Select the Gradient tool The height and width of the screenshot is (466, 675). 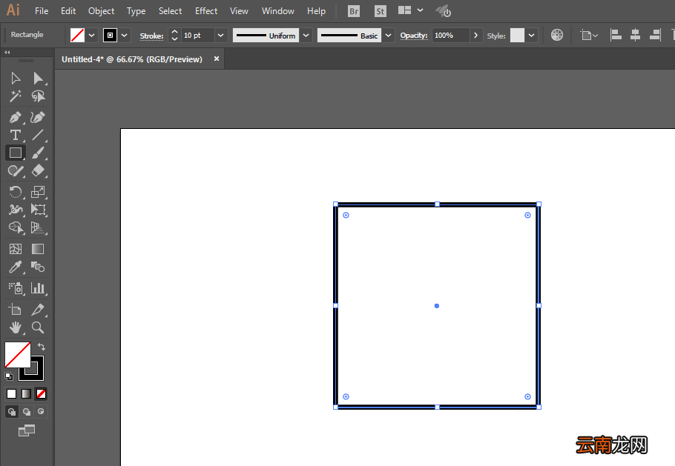point(38,249)
